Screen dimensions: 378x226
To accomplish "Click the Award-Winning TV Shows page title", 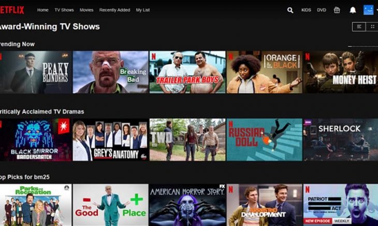I will click(50, 27).
